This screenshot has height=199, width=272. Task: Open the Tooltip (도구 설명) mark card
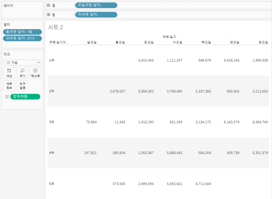(23, 86)
